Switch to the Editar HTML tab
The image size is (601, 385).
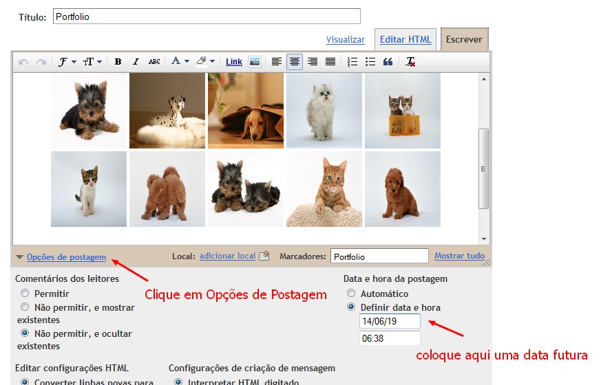pos(405,39)
